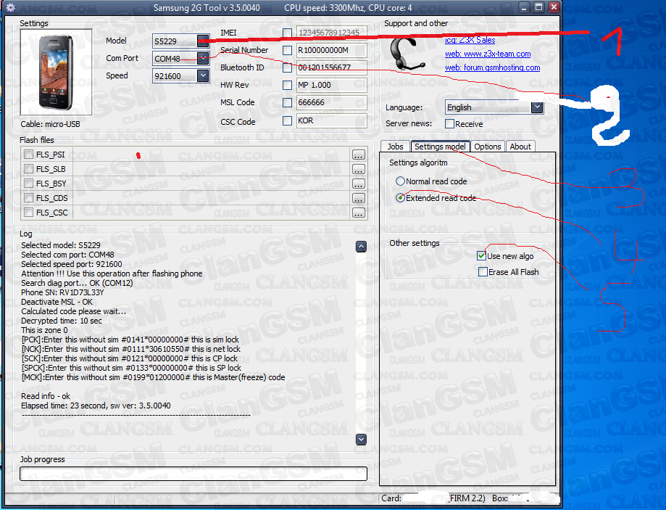
Task: Click log line 'Phone SN: RV1D73L33Y'
Action: point(62,292)
